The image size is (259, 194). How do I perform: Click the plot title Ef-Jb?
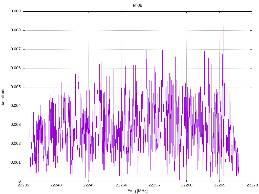click(137, 6)
